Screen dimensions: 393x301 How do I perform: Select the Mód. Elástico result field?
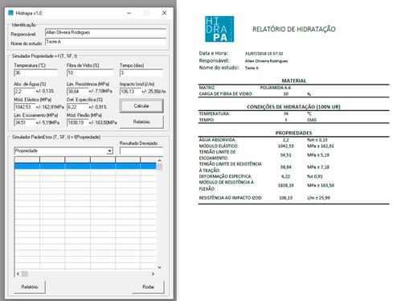coord(24,107)
